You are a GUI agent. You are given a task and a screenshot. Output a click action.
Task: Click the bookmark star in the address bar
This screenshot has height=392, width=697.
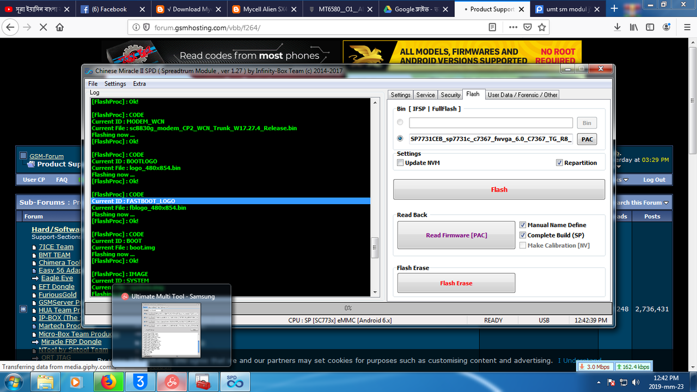click(542, 27)
